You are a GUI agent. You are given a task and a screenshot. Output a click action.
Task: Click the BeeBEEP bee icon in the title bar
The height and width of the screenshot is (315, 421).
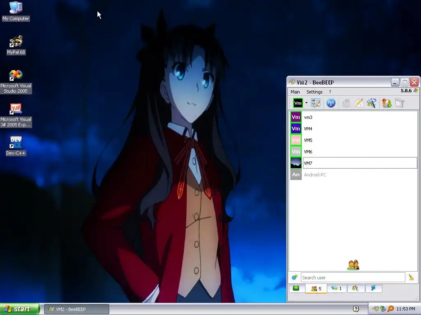(x=292, y=82)
